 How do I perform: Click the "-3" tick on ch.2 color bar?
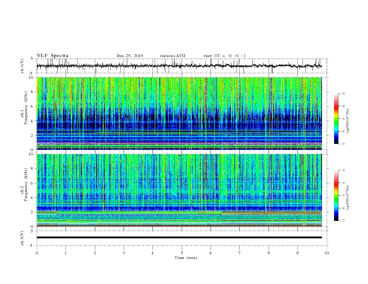(343, 170)
